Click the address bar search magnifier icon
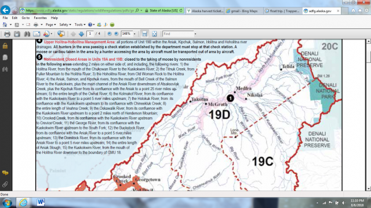This screenshot has height=208, width=371. (x=137, y=10)
